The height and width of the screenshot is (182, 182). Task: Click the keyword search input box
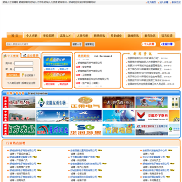[38, 44]
